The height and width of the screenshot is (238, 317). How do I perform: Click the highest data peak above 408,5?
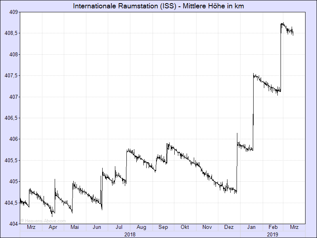click(283, 23)
